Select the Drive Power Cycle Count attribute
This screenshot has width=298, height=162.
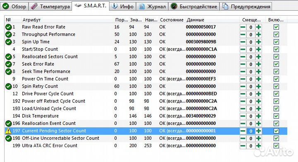(x=146, y=94)
